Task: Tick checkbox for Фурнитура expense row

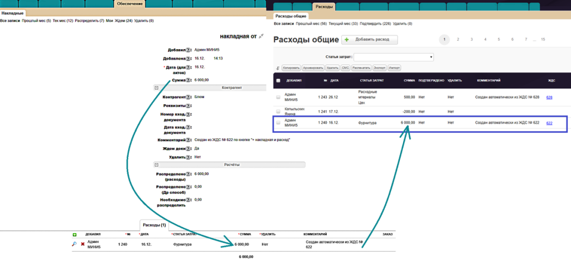Action: point(278,123)
